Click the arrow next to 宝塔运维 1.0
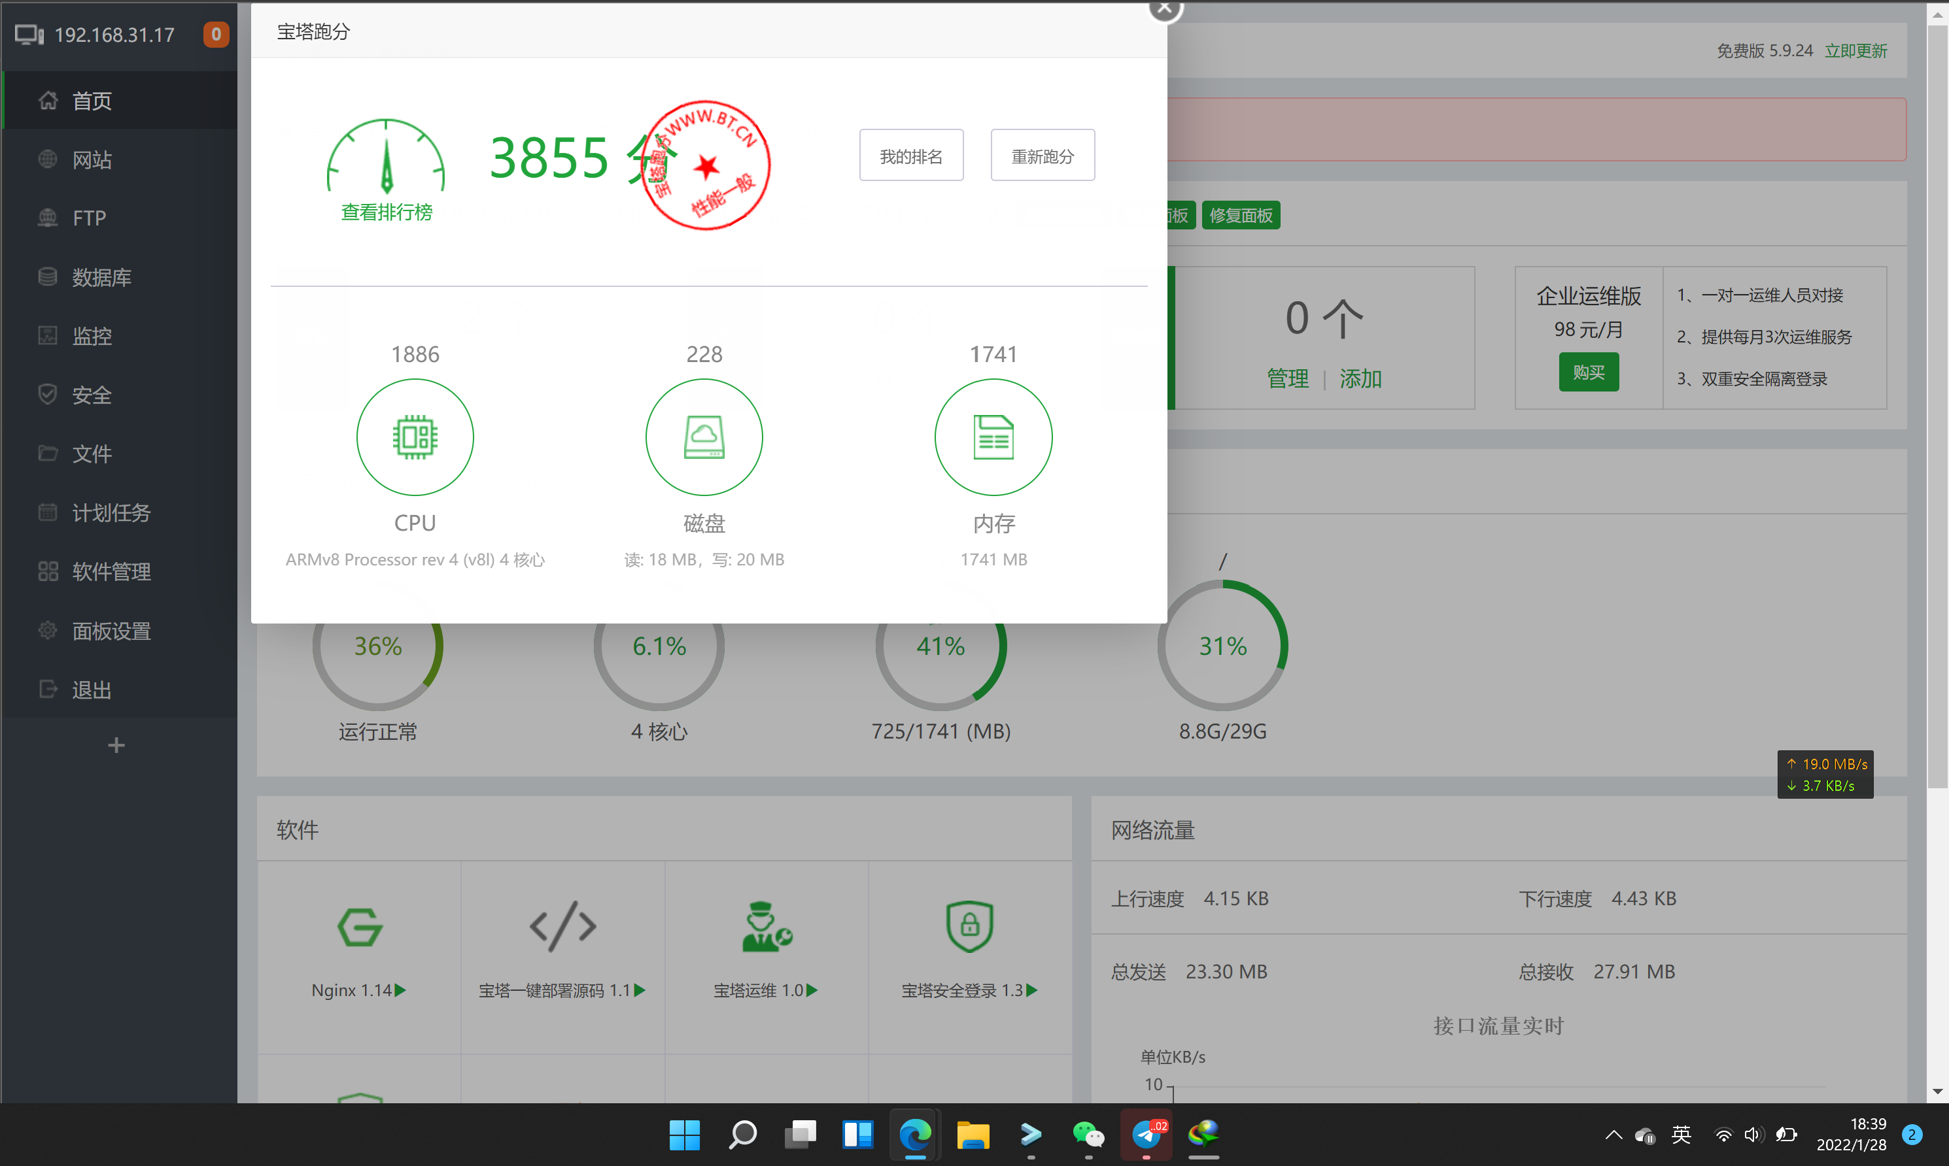Screen dimensions: 1949x1166 click(812, 991)
